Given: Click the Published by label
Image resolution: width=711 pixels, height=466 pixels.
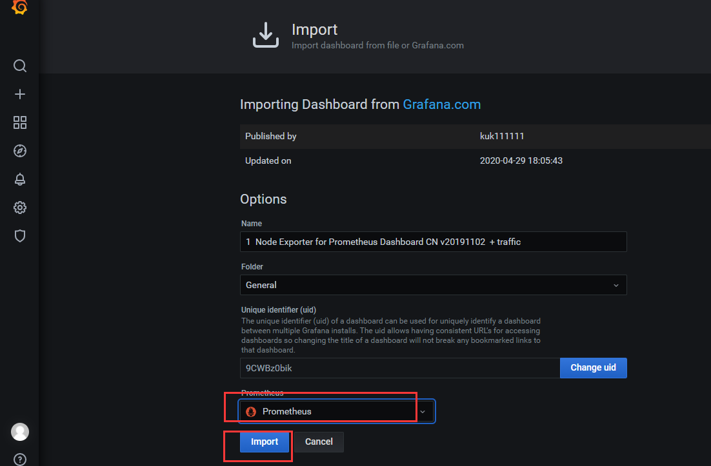Looking at the screenshot, I should 271,136.
